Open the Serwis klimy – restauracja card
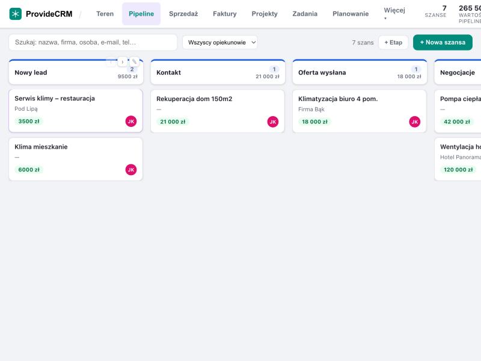Screen dimensions: 481x361 (76, 111)
